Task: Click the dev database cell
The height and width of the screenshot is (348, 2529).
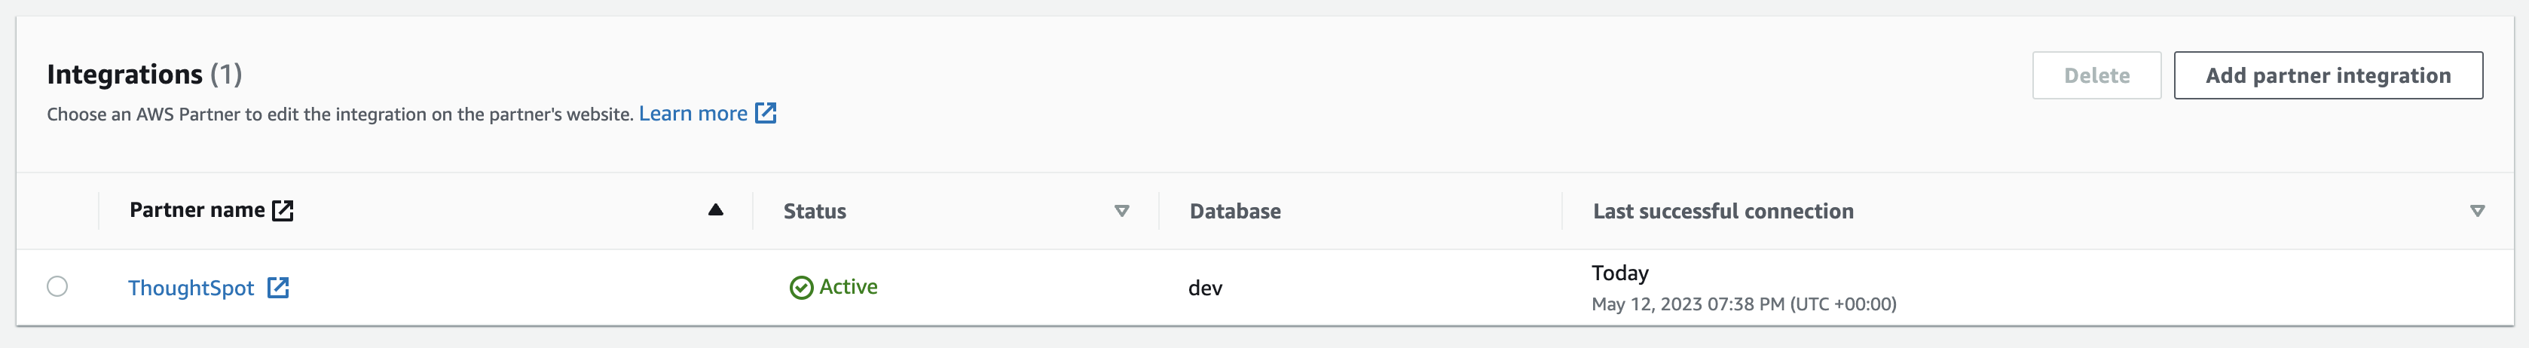Action: click(1205, 287)
